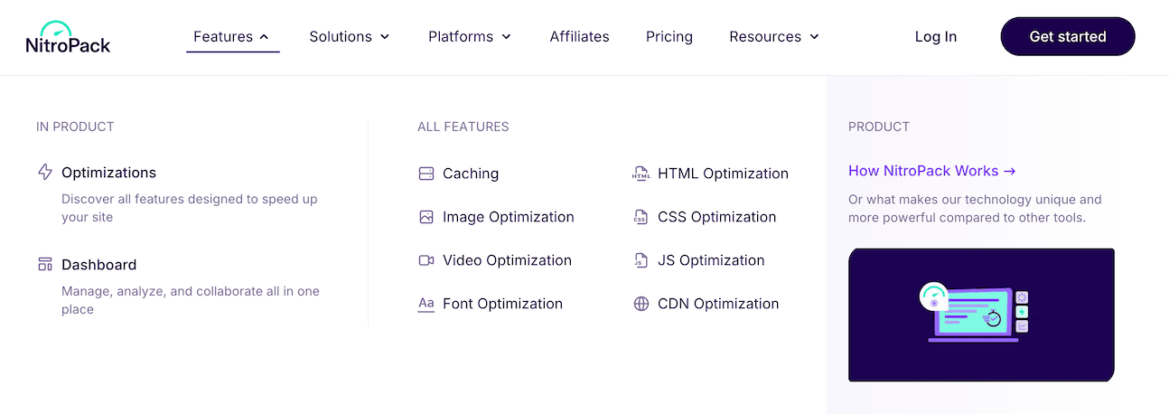Click the HTML Optimization file icon
This screenshot has width=1169, height=414.
pyautogui.click(x=641, y=174)
